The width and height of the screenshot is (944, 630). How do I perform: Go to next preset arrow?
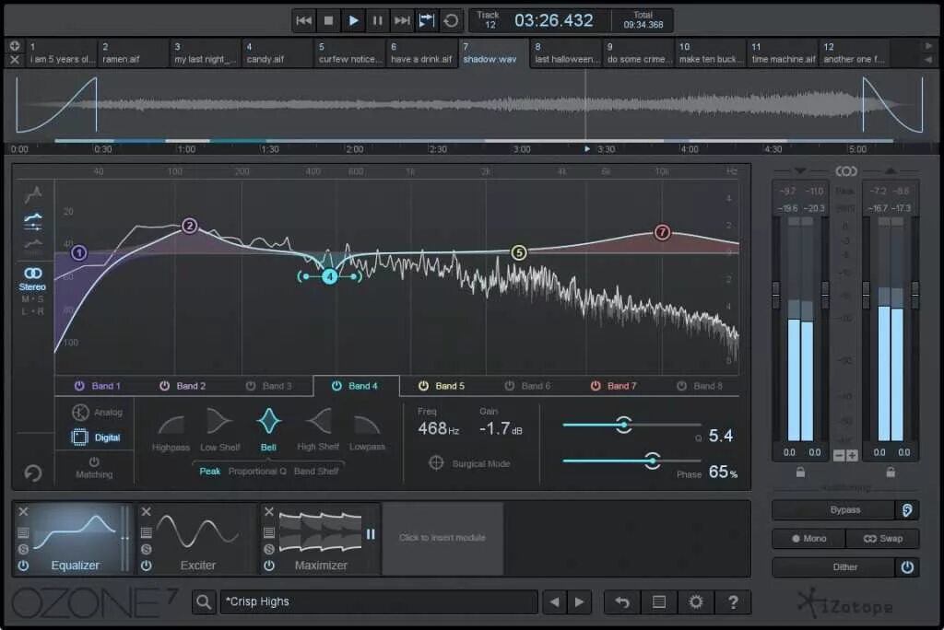(579, 601)
